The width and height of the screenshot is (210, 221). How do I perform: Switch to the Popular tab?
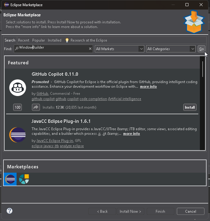tap(38, 40)
